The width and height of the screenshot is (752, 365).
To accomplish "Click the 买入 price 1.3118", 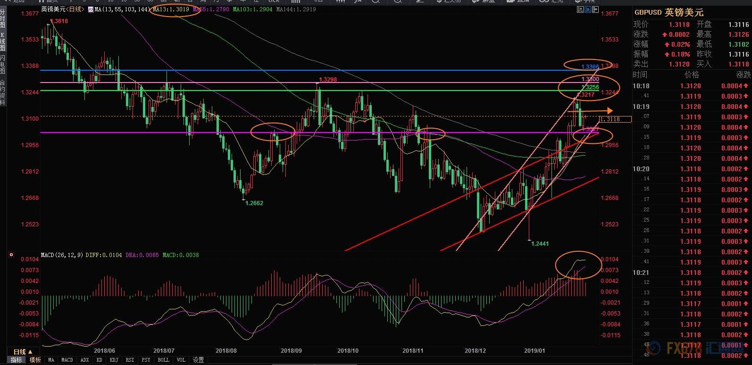I will (x=738, y=64).
